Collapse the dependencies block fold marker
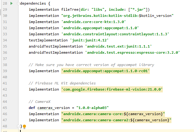The height and width of the screenshot is (132, 194). pyautogui.click(x=18, y=3)
